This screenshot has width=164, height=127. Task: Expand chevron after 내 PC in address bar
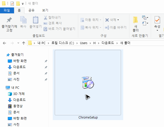tap(48, 43)
